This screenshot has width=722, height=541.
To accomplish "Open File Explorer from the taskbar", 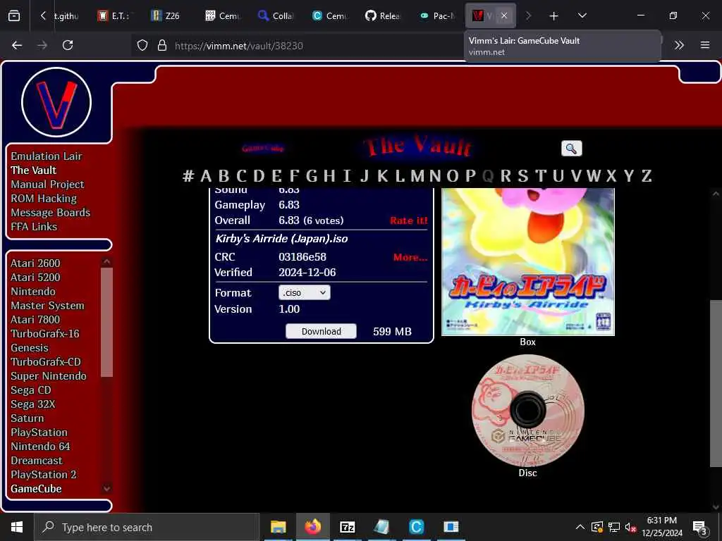I will point(278,527).
